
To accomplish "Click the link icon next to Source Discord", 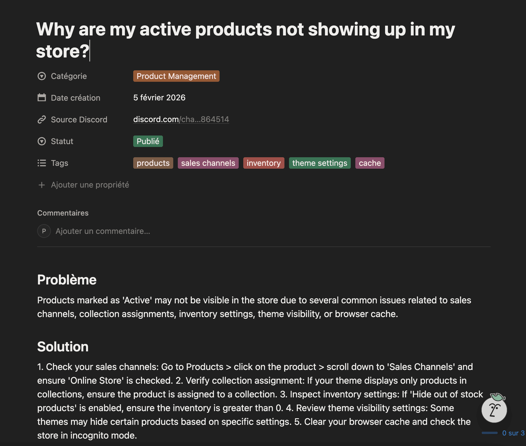I will [42, 119].
